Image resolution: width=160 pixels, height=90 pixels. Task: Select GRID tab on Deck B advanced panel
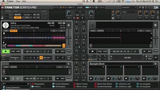(x=90, y=59)
